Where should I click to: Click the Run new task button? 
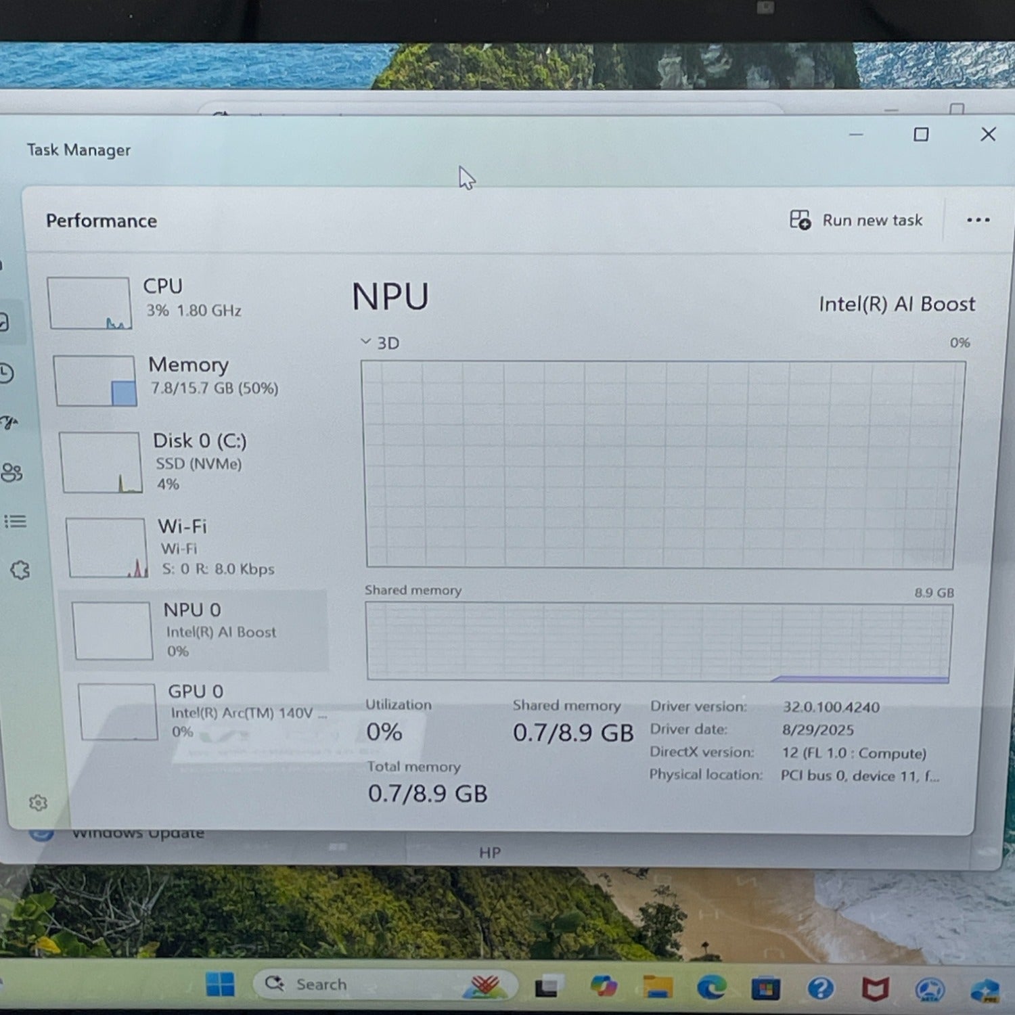[856, 220]
